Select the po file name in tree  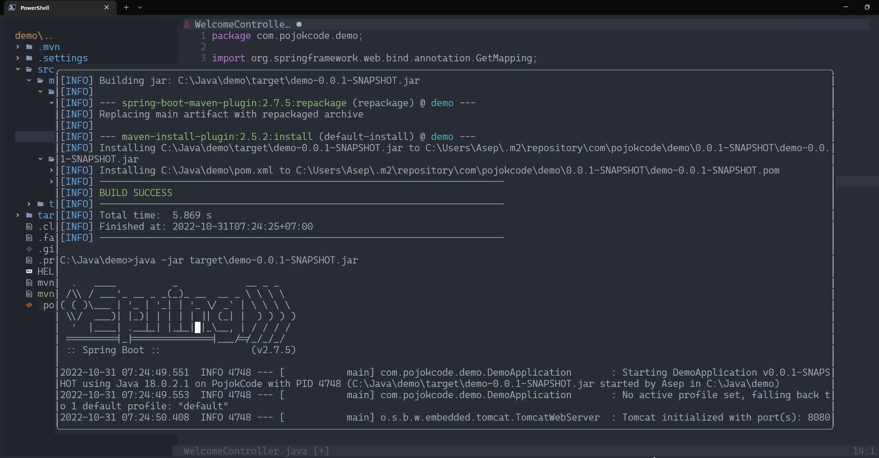(x=49, y=305)
